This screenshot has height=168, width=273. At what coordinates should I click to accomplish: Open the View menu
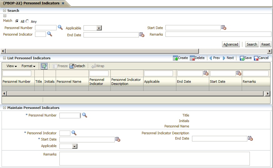[12, 66]
